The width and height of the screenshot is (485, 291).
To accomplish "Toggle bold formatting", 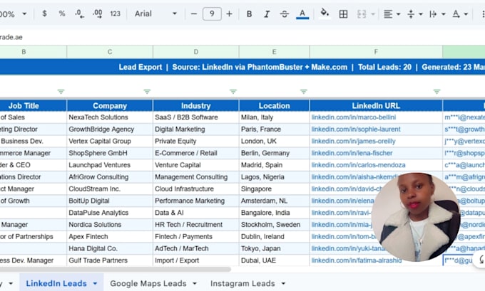I will coord(249,14).
